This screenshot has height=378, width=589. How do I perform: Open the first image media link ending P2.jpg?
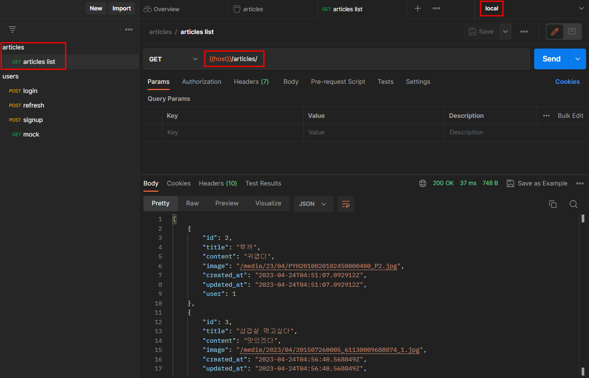point(318,266)
